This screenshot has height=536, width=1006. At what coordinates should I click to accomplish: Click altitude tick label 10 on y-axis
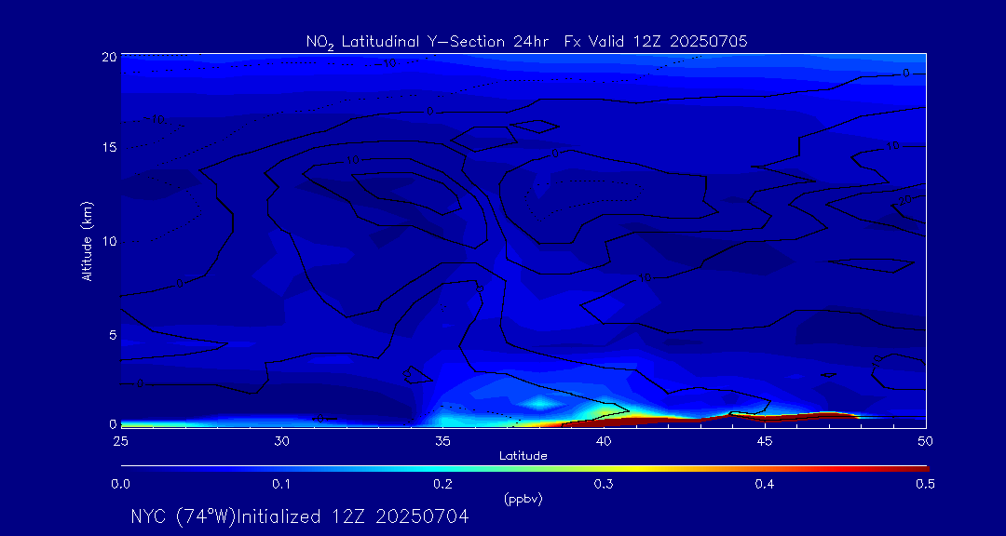click(x=107, y=241)
